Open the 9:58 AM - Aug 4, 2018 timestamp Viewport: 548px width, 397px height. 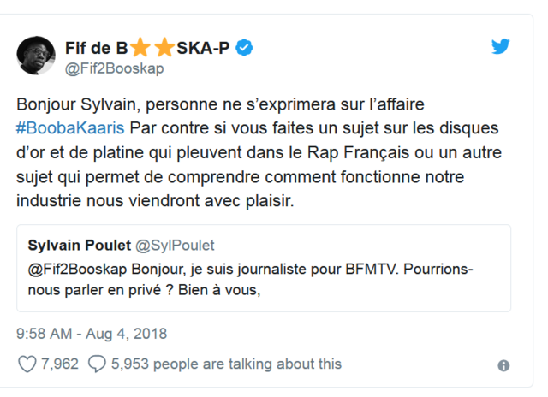[92, 333]
